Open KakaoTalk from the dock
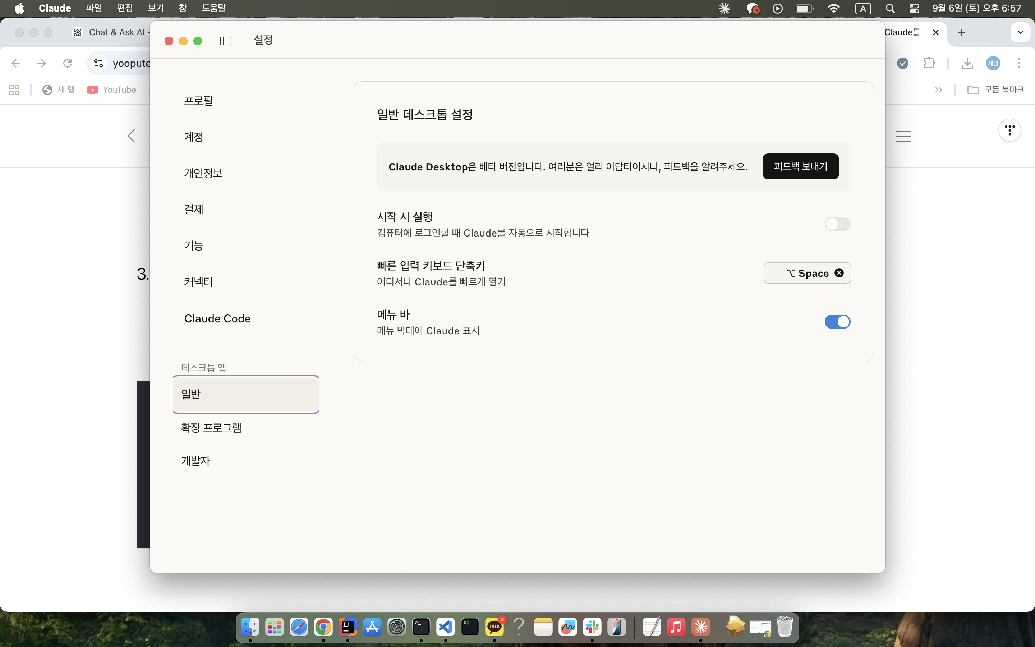The image size is (1035, 647). pyautogui.click(x=494, y=627)
